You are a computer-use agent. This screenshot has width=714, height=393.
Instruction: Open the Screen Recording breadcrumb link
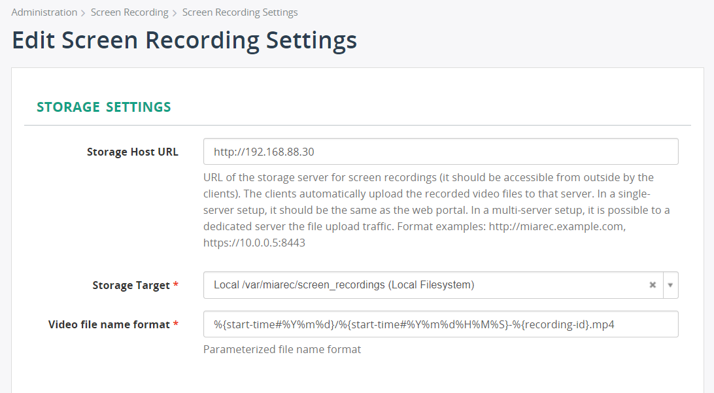click(x=129, y=12)
